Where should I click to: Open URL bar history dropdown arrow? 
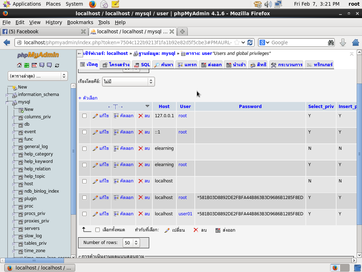pos(243,42)
